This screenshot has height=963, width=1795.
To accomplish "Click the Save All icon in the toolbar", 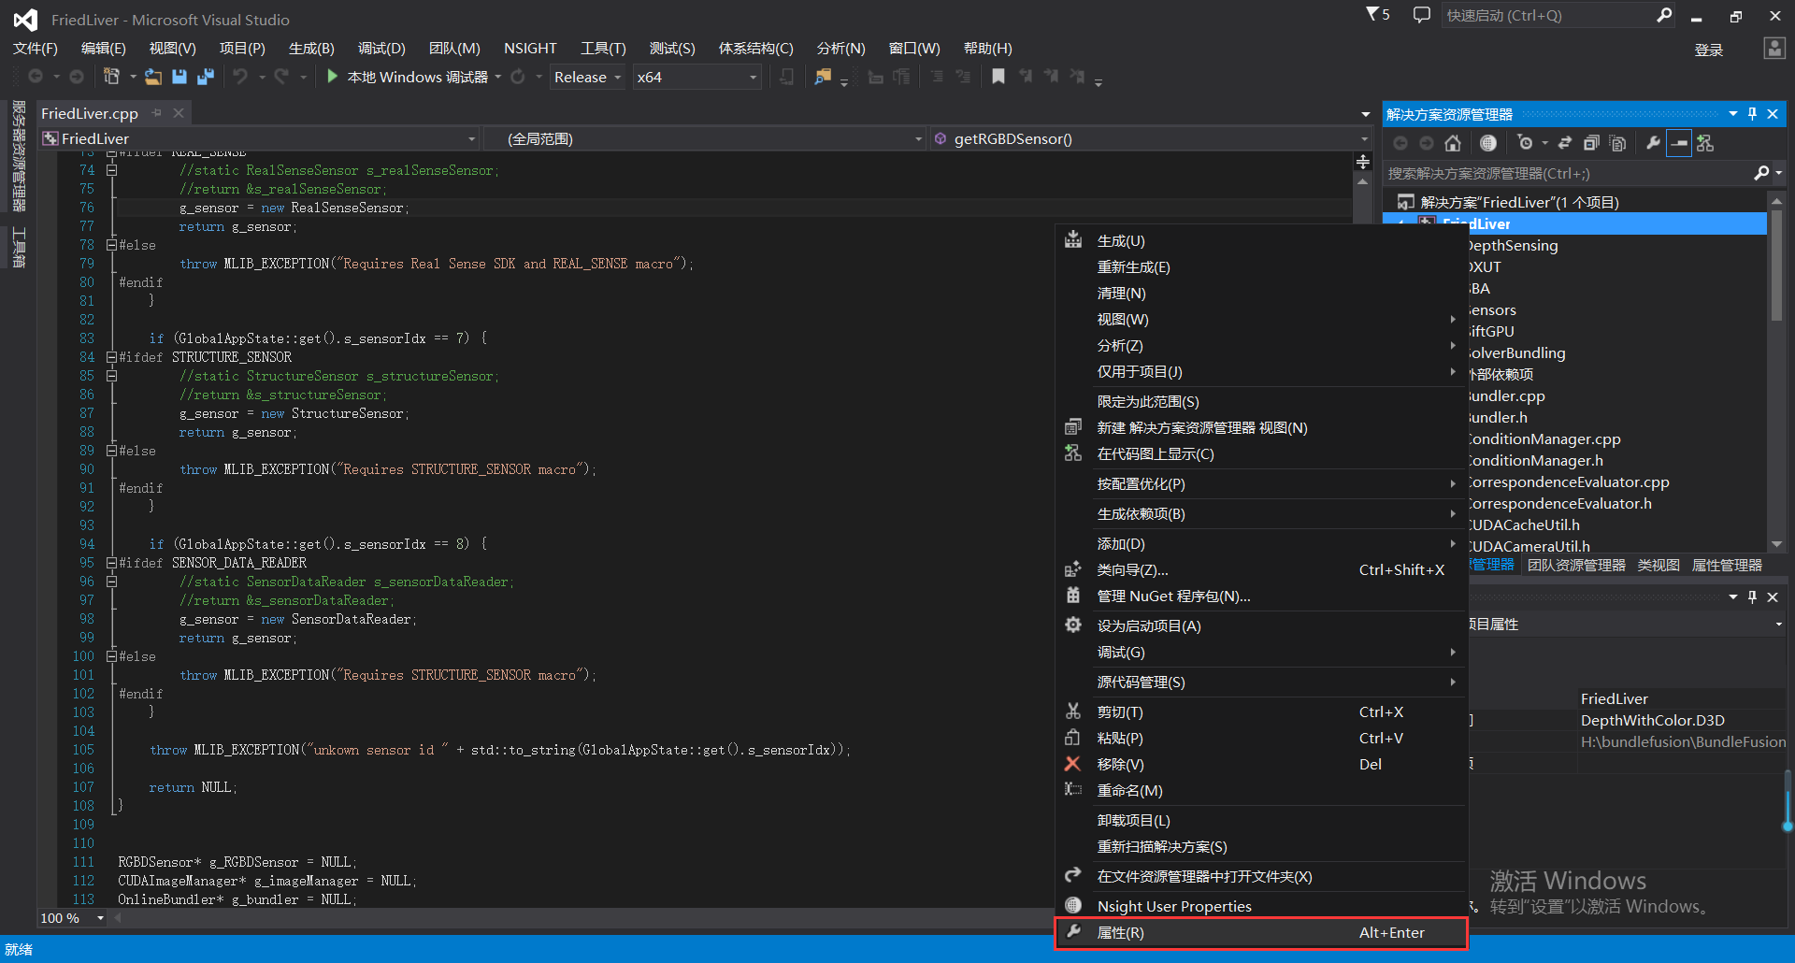I will (206, 77).
